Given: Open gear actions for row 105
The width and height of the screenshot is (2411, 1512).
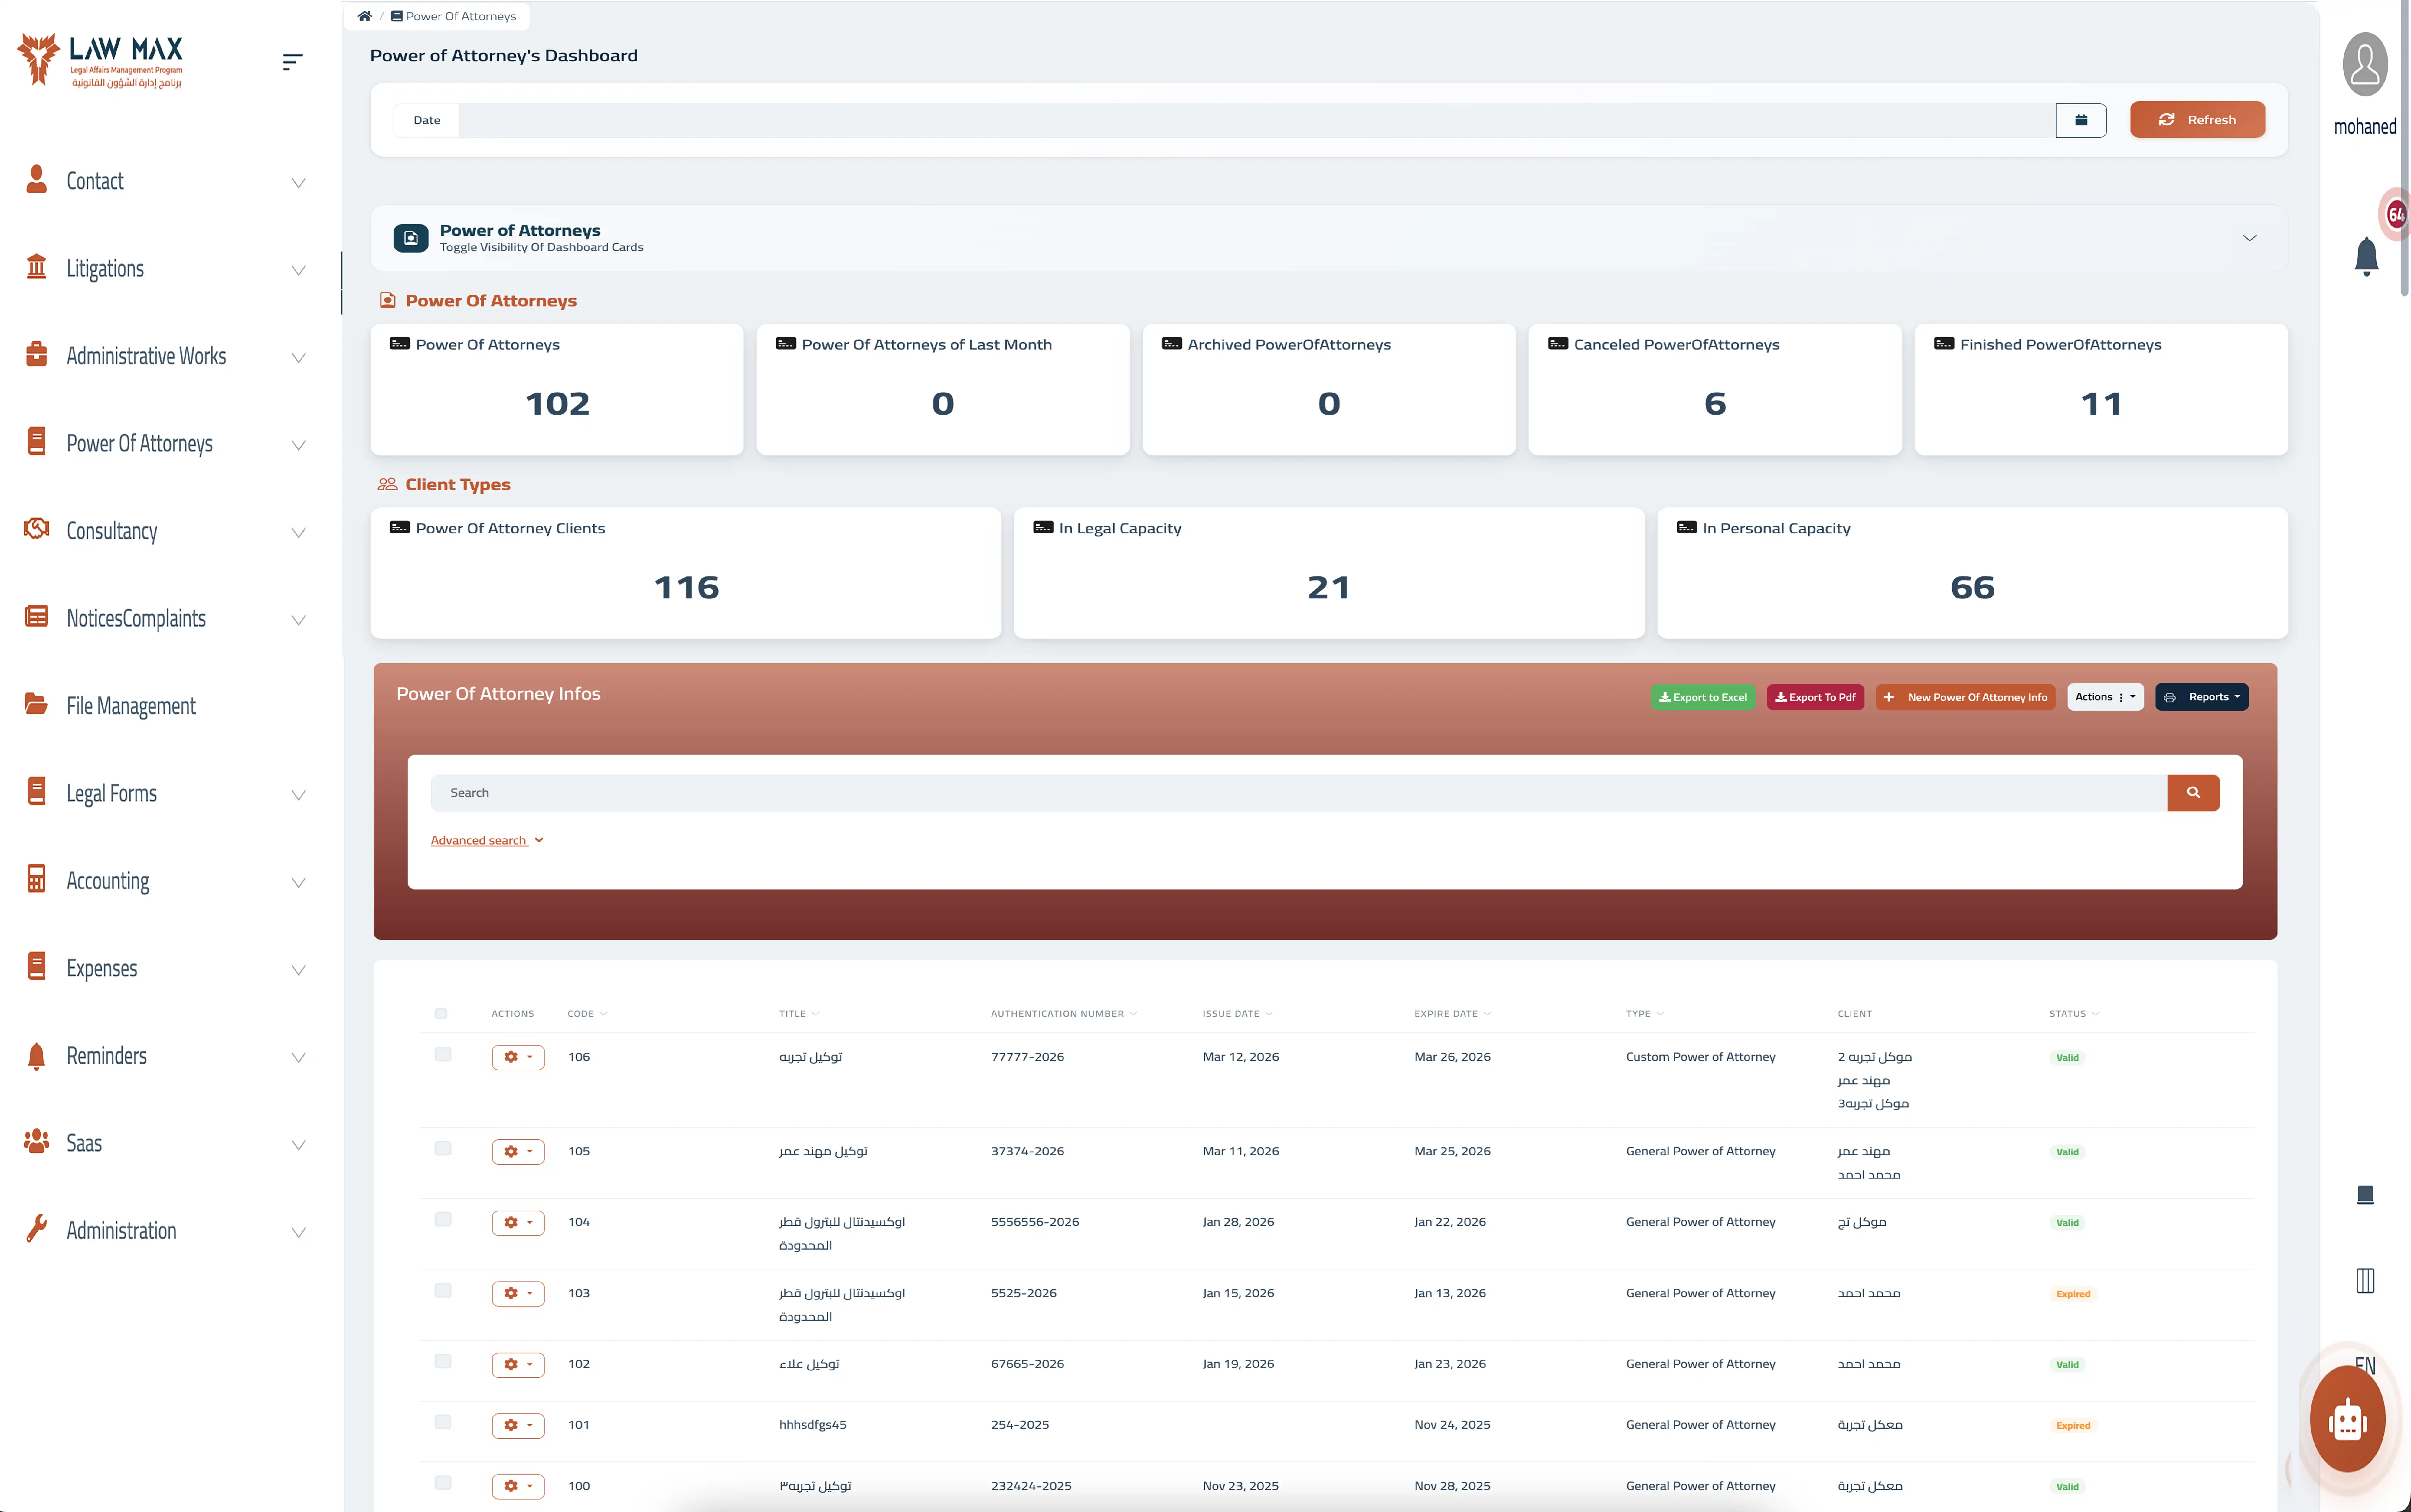Looking at the screenshot, I should 518,1152.
